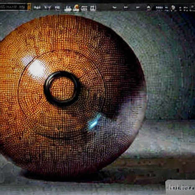Click the pale round head-shaped toolbar icon
The image size is (195, 195).
[x=173, y=8]
